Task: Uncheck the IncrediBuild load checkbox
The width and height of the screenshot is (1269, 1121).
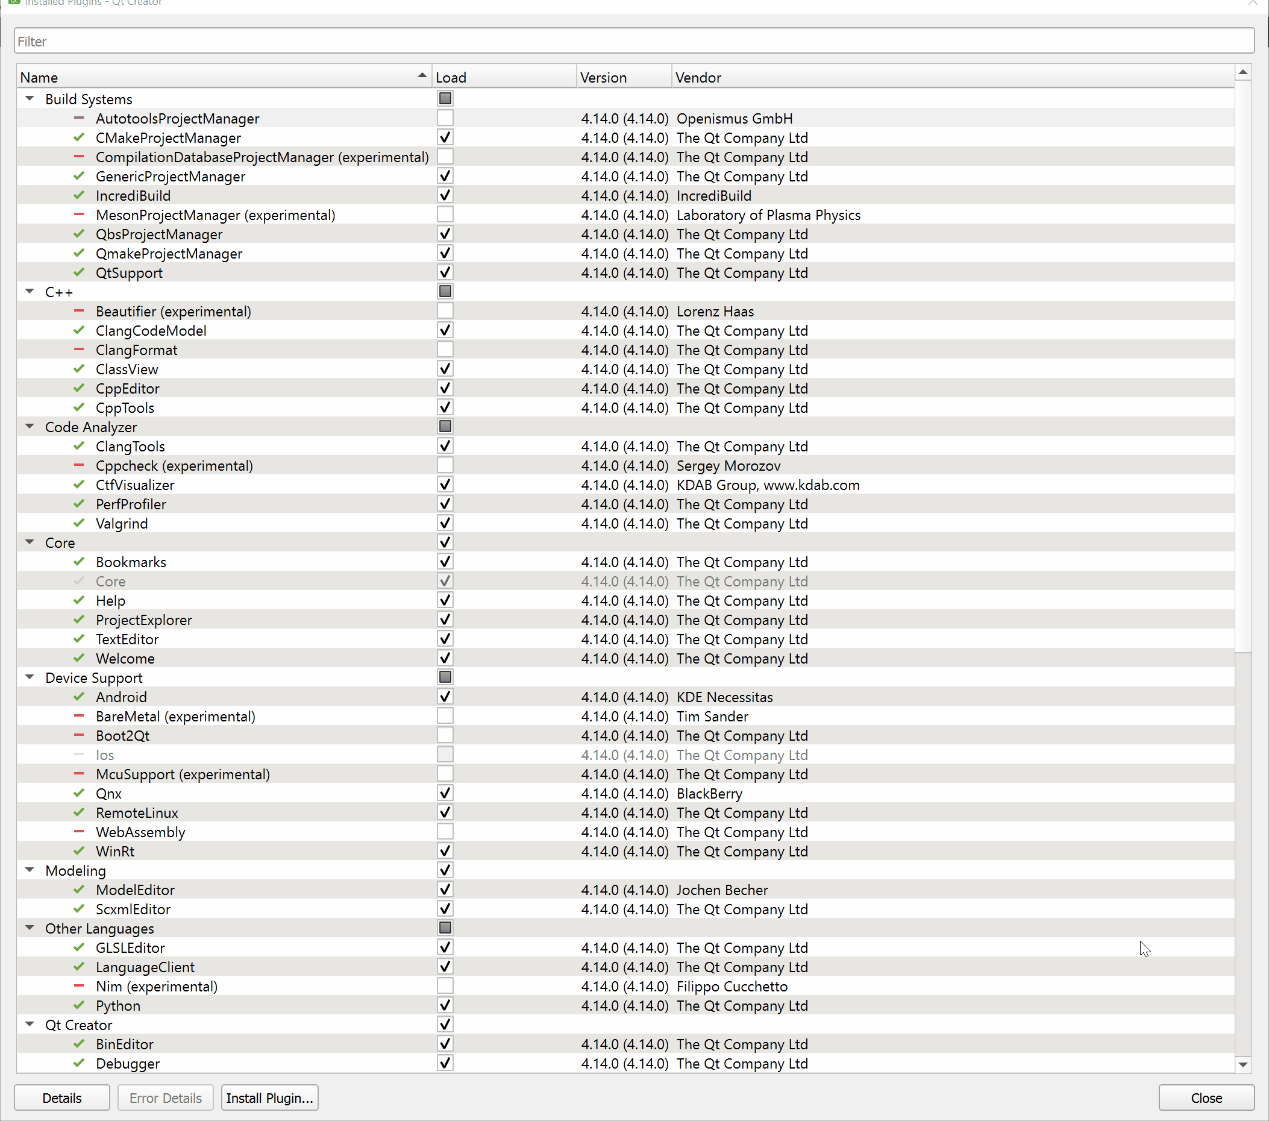Action: (445, 196)
